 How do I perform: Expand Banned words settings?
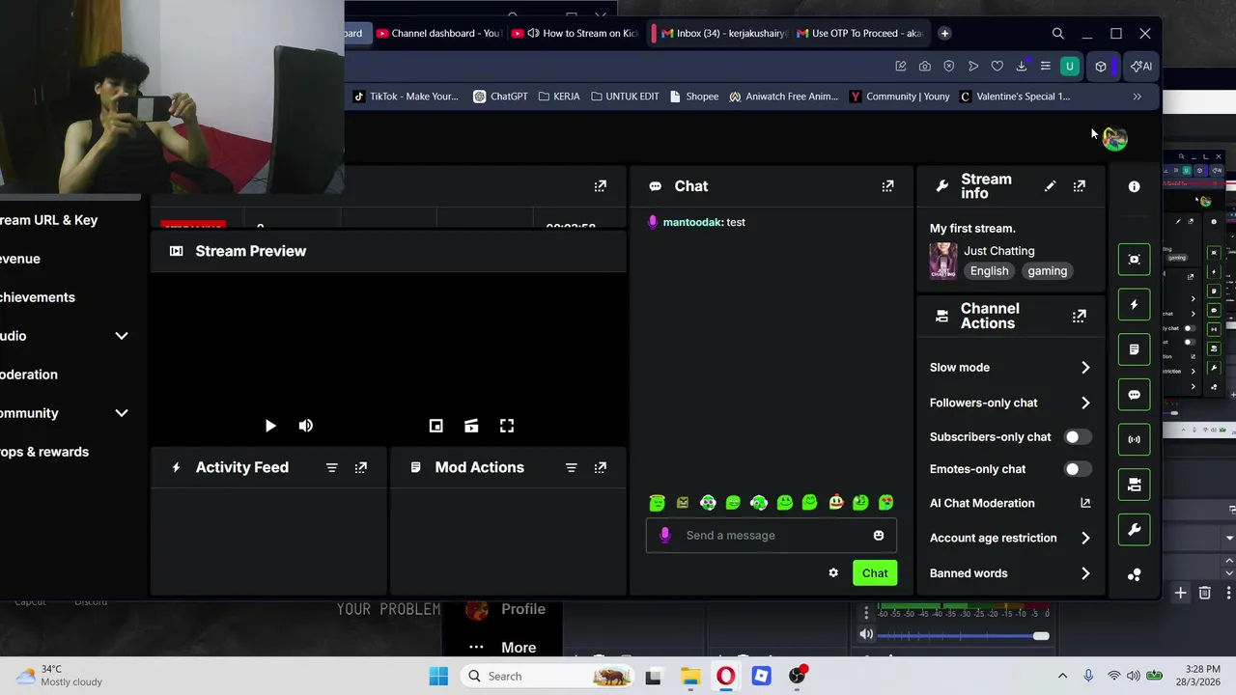tap(1085, 573)
